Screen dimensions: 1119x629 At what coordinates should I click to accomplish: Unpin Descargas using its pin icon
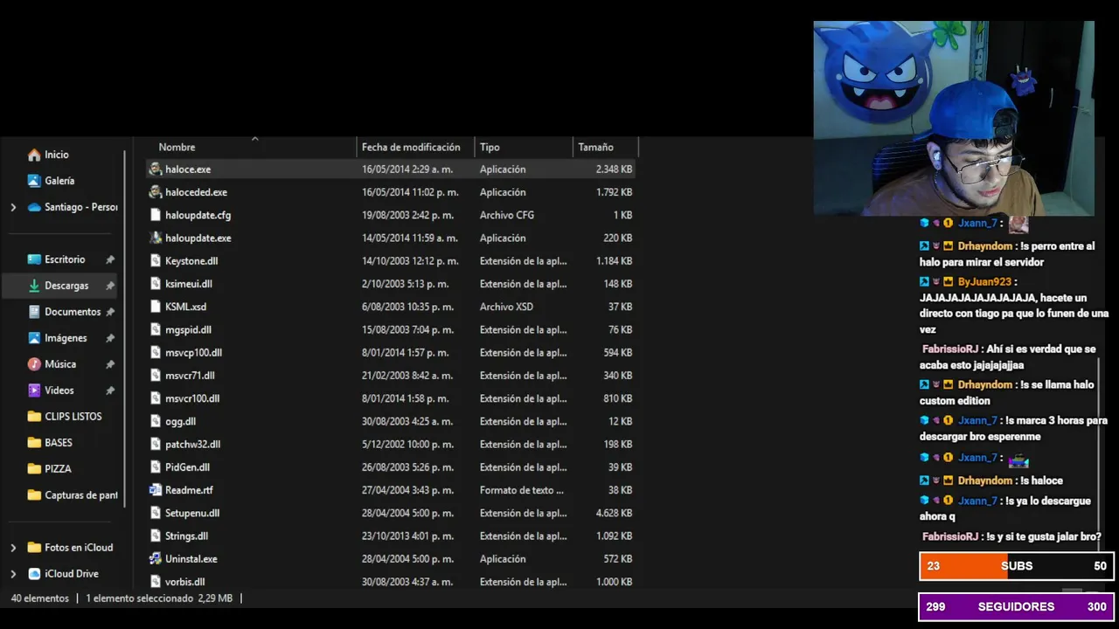tap(110, 286)
